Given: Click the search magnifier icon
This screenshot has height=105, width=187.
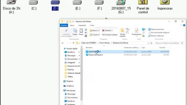Looking at the screenshot, I should [x=182, y=43].
